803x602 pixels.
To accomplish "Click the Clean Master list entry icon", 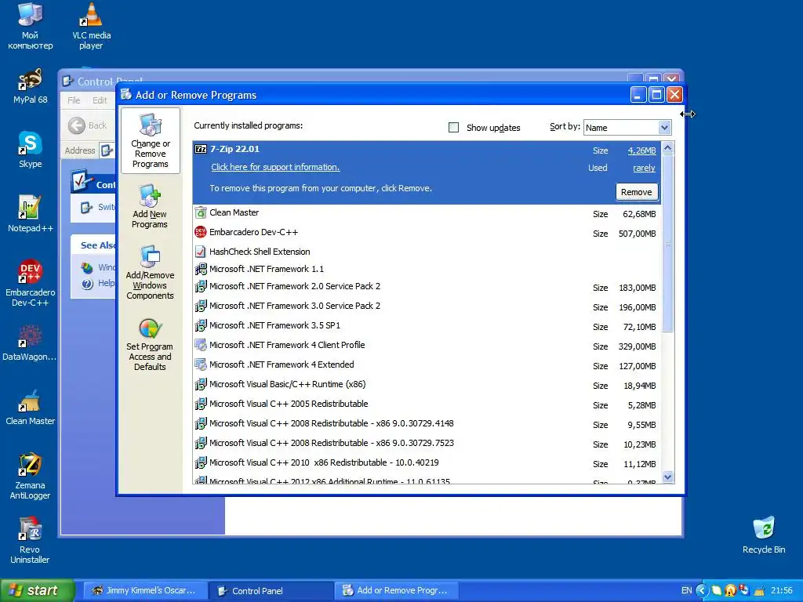I will (x=201, y=212).
